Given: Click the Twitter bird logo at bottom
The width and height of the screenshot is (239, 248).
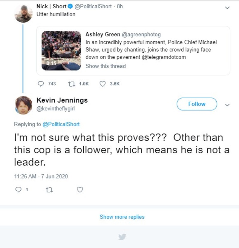Looking at the screenshot, I should pos(122,237).
